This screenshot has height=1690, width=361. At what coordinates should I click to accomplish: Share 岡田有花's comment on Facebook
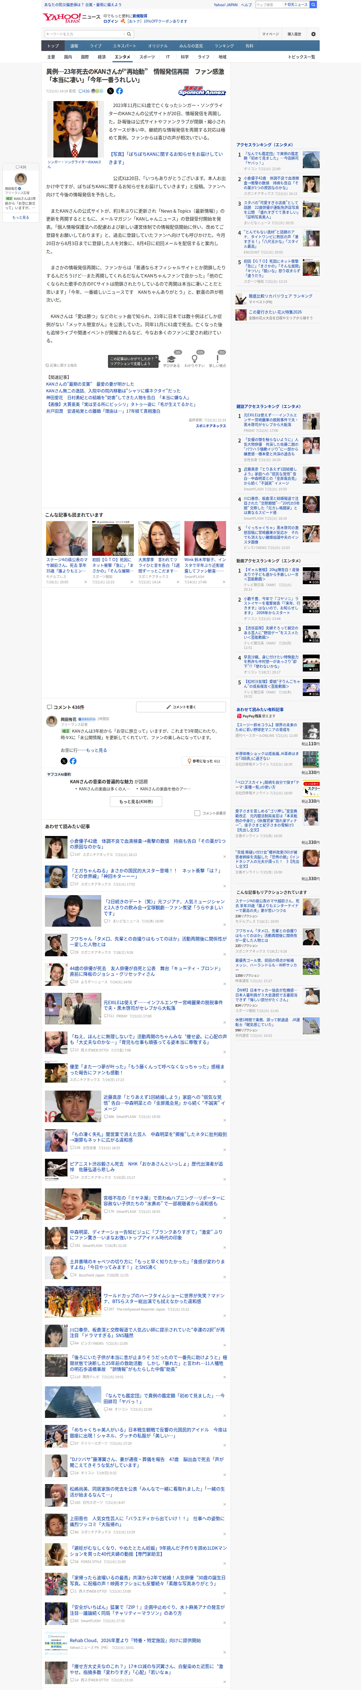73,761
